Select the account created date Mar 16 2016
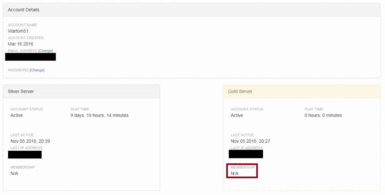Image resolution: width=385 pixels, height=195 pixels. 21,44
